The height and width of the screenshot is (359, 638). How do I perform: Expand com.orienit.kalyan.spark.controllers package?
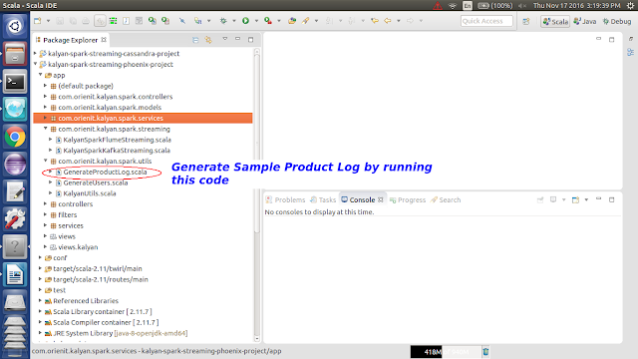click(x=45, y=97)
